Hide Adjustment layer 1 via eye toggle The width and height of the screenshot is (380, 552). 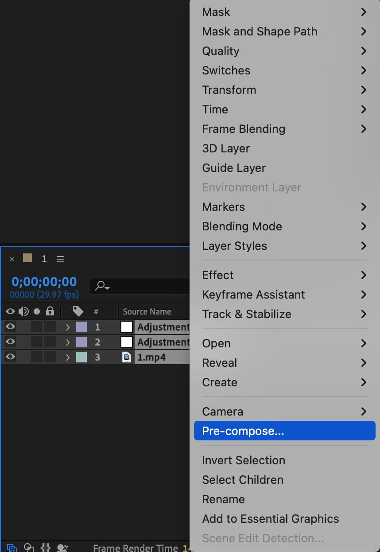pos(10,327)
